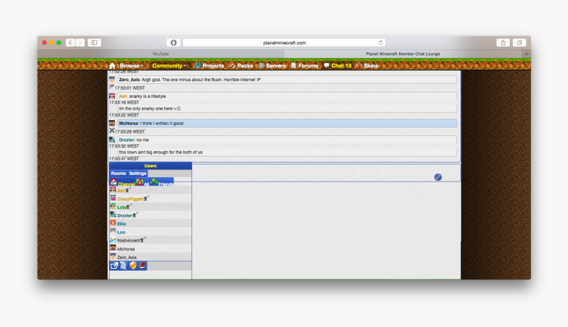
Task: Open the Community dropdown menu
Action: pos(169,65)
